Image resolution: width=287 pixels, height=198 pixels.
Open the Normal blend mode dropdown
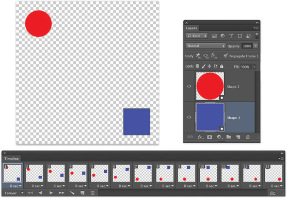[205, 46]
